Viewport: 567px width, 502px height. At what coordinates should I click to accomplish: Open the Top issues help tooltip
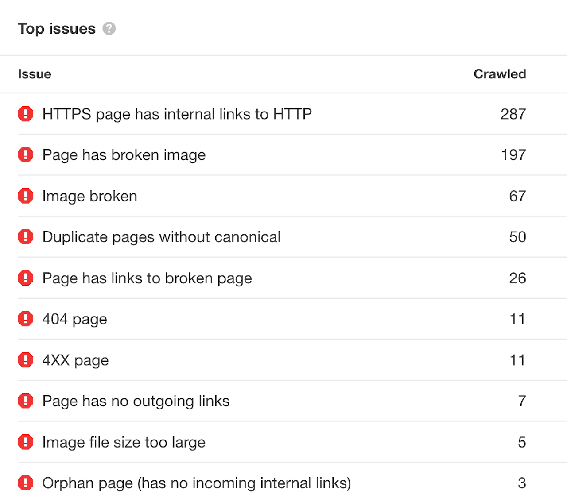[x=109, y=28]
